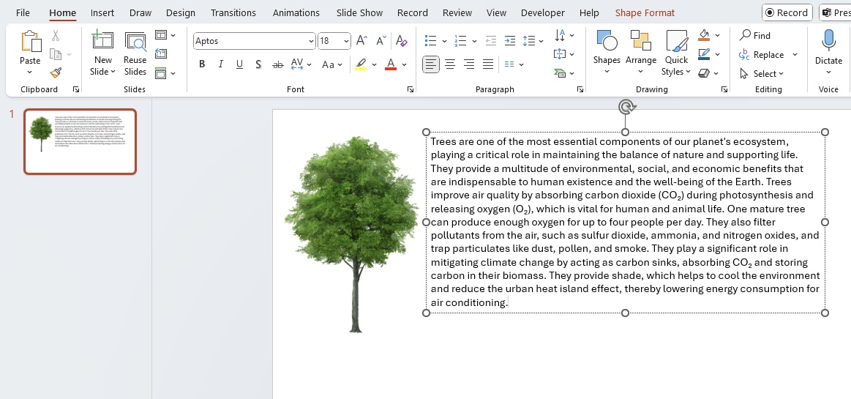
Task: Open Quick Styles gallery
Action: click(x=676, y=41)
